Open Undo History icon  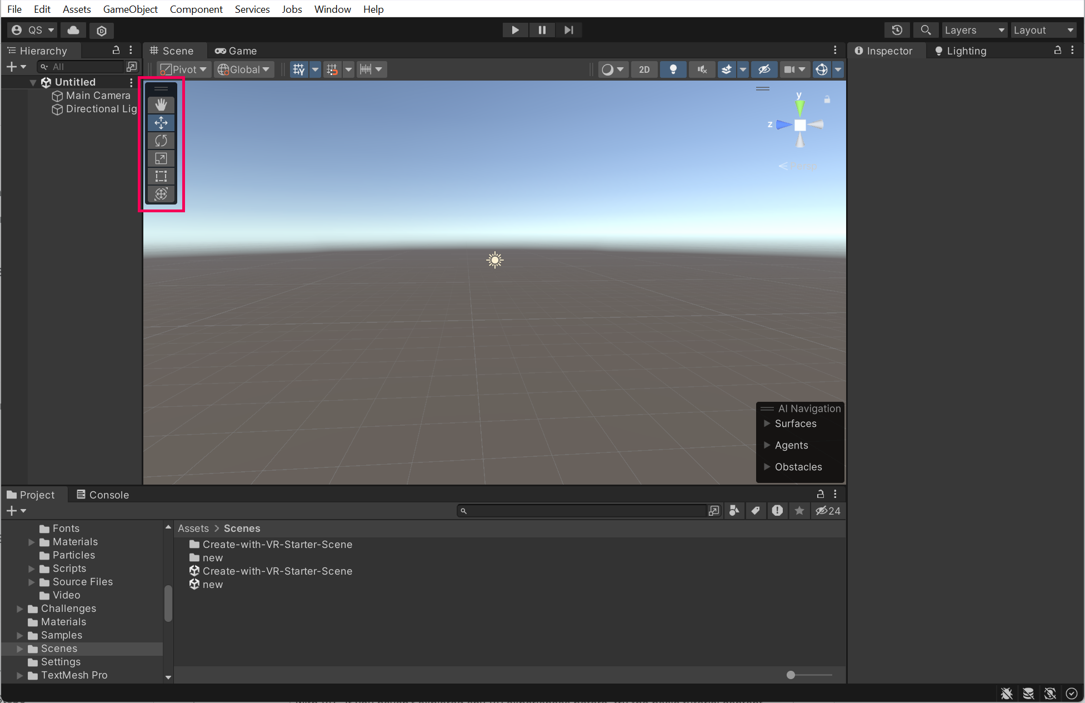(x=897, y=30)
